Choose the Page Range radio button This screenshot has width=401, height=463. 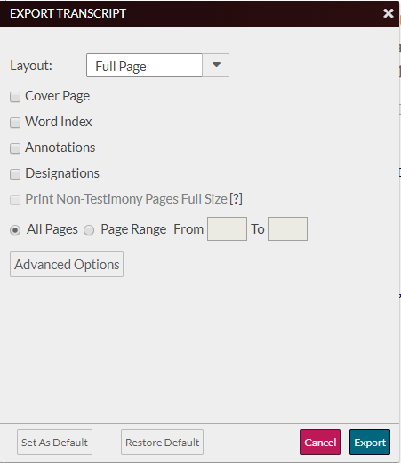click(x=89, y=230)
